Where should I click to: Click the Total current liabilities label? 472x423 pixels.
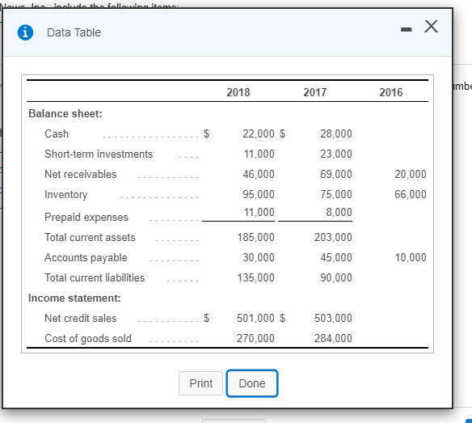95,277
